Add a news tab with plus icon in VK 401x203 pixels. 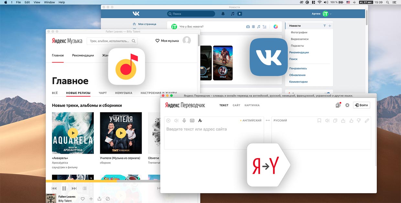[330, 26]
